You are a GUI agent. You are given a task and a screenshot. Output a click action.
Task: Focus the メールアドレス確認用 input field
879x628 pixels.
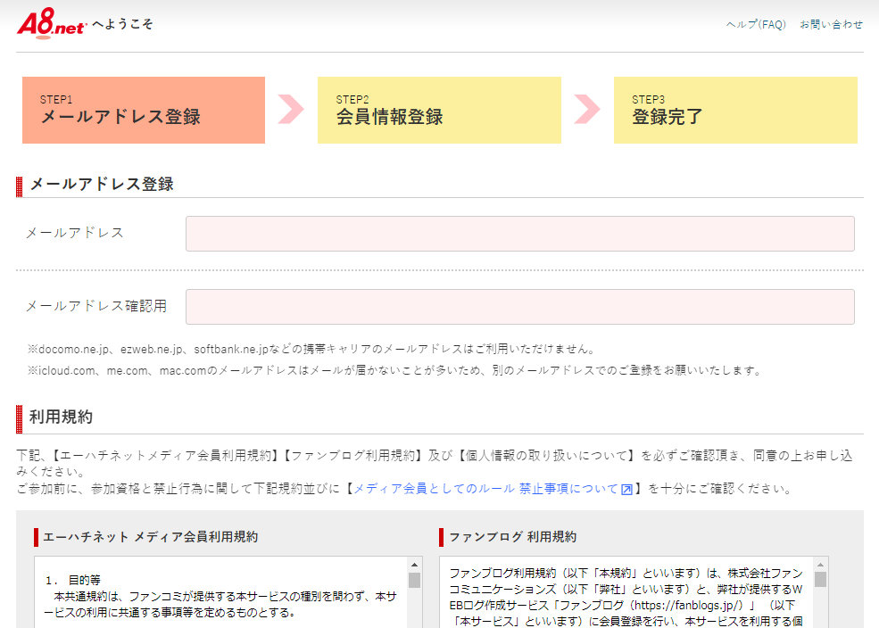519,307
